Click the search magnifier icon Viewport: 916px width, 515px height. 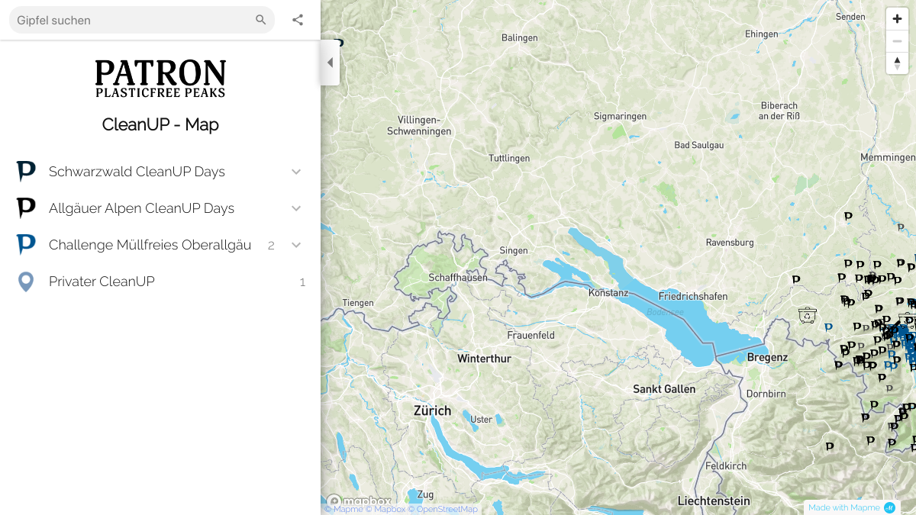(261, 20)
